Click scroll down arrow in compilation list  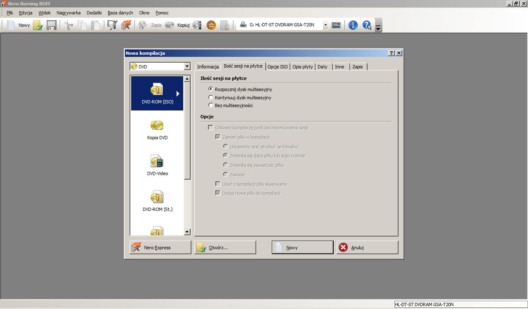(x=187, y=232)
